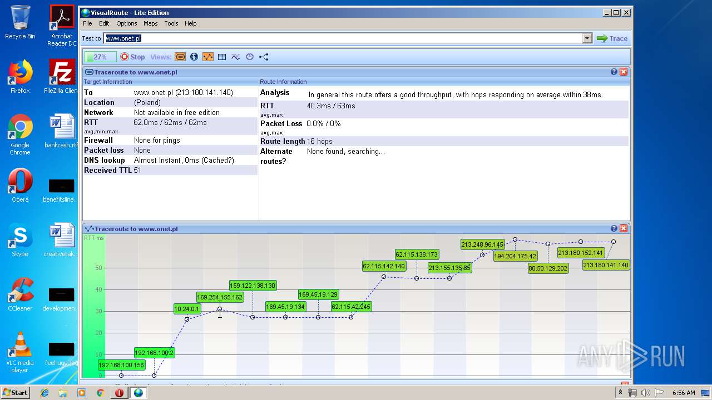
Task: Click target address www.onet.pl (213.180.141.140)
Action: [x=184, y=93]
